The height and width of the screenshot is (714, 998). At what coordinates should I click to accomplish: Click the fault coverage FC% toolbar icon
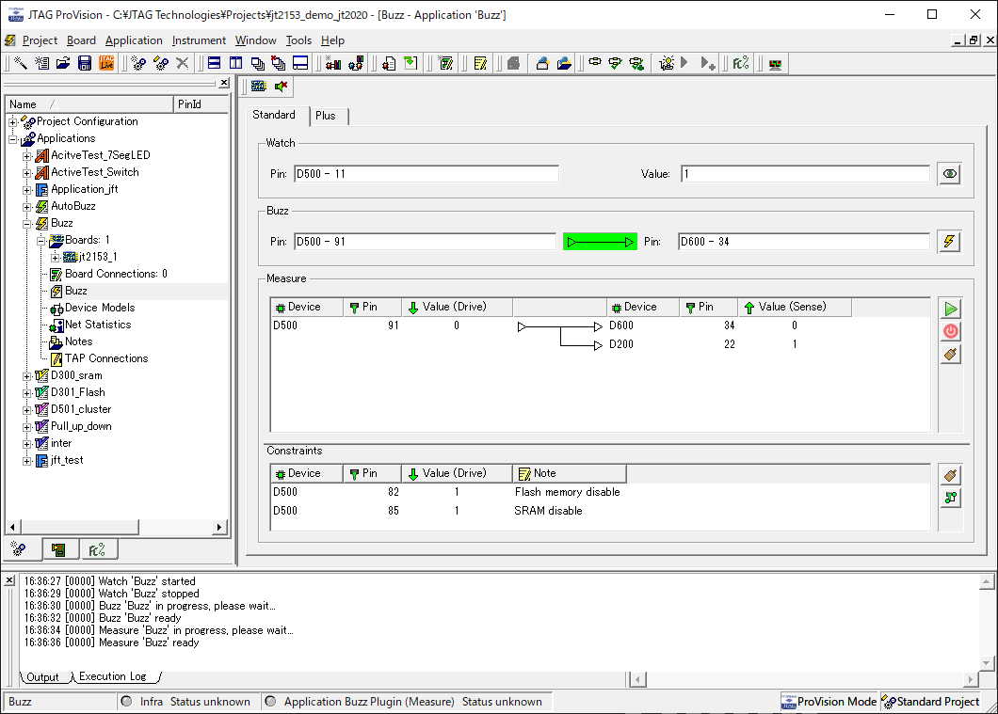coord(740,63)
